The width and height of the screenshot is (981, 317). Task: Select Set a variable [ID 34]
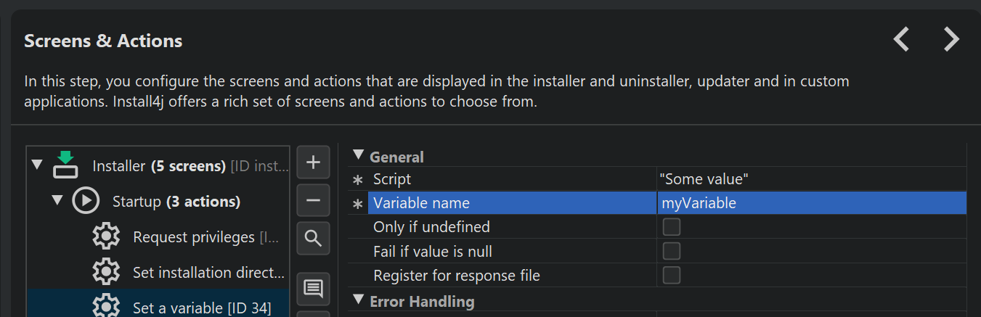point(201,308)
